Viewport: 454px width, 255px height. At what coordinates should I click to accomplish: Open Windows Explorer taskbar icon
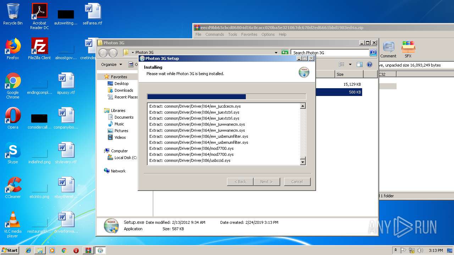(x=40, y=250)
